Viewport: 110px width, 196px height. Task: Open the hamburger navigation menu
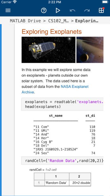[x=8, y=10]
